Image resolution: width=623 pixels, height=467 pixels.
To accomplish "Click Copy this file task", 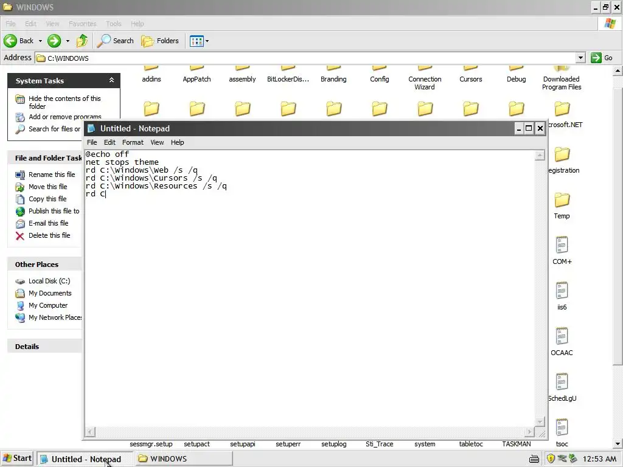I will click(x=47, y=199).
